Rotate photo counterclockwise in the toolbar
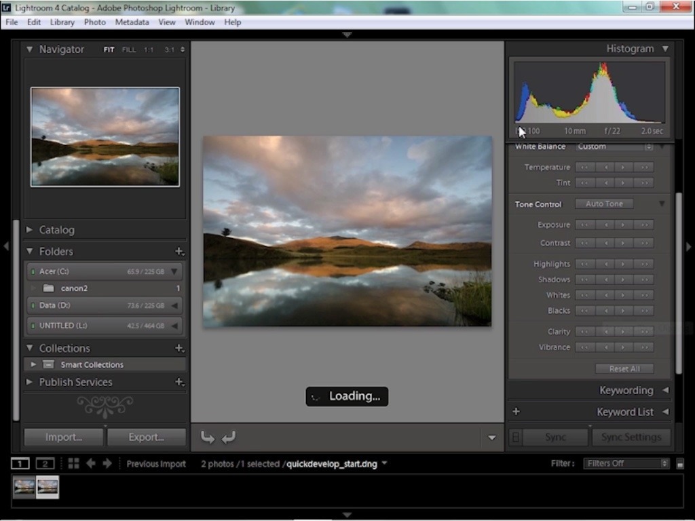 (x=208, y=438)
